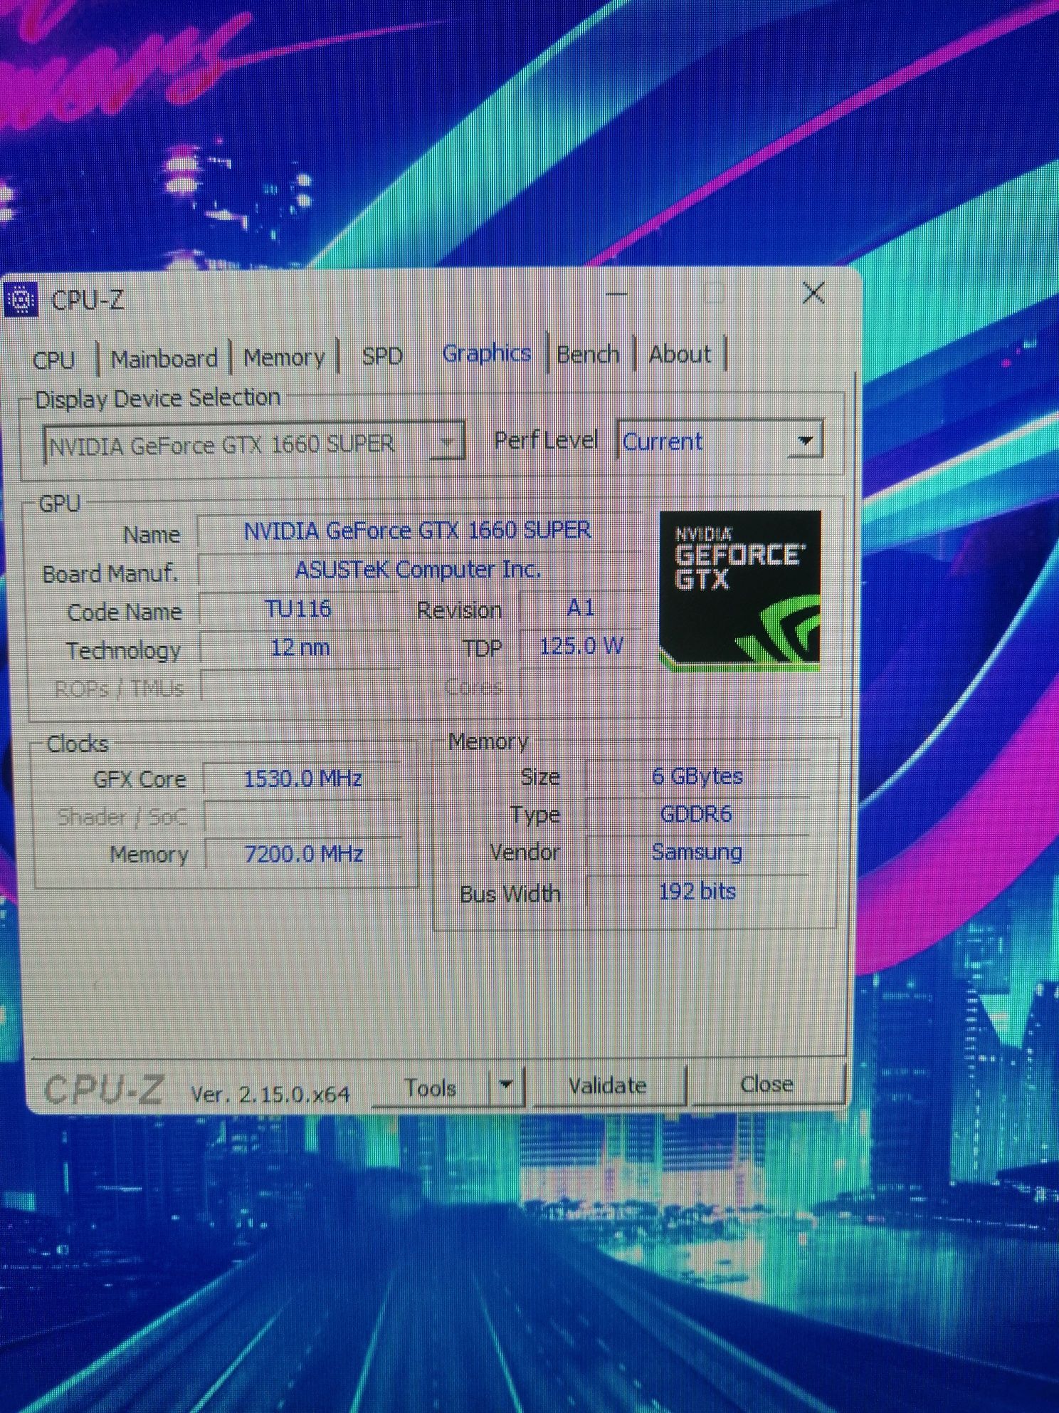
Task: Click the TU116 code name value
Action: click(298, 610)
